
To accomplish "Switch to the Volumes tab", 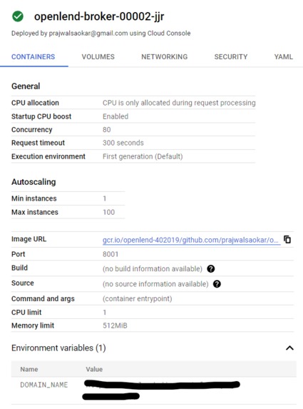I will coord(98,57).
